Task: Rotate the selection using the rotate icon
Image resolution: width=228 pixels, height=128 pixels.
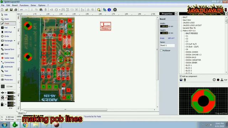Action: click(56, 10)
